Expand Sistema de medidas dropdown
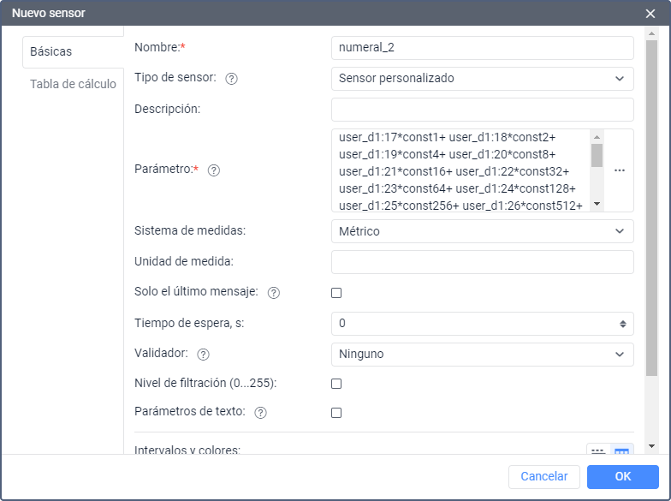The image size is (671, 501). coord(482,231)
